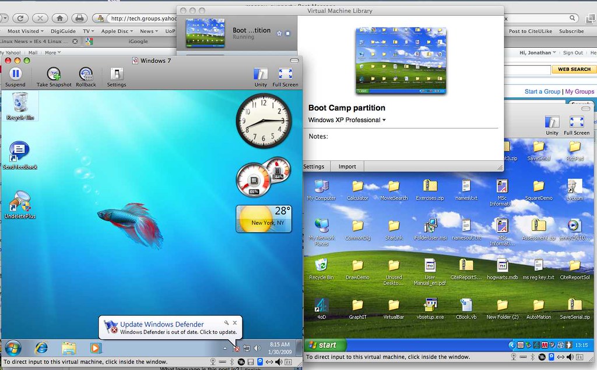Open the Apple Disc bookmarks dropdown
The width and height of the screenshot is (597, 370).
click(x=117, y=31)
